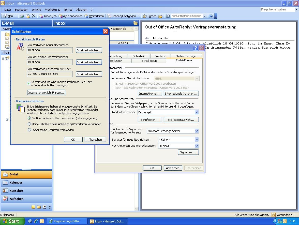
Task: Click Internationale Schriftarten button
Action: pos(46,93)
